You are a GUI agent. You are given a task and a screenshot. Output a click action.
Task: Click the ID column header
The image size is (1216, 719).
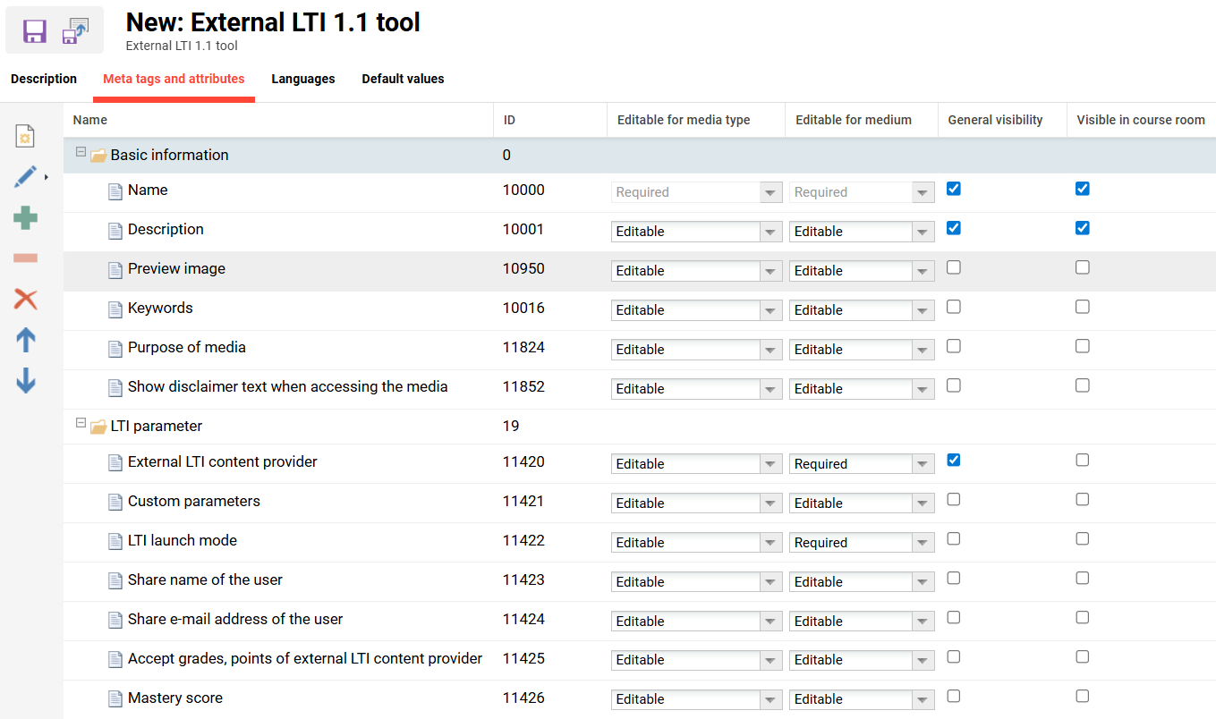509,120
